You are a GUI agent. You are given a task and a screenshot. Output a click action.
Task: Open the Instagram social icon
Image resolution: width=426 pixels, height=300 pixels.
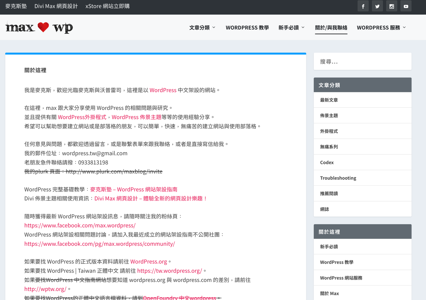tap(392, 6)
